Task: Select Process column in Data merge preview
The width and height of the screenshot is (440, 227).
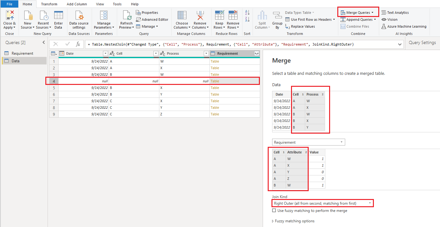Action: 315,94
